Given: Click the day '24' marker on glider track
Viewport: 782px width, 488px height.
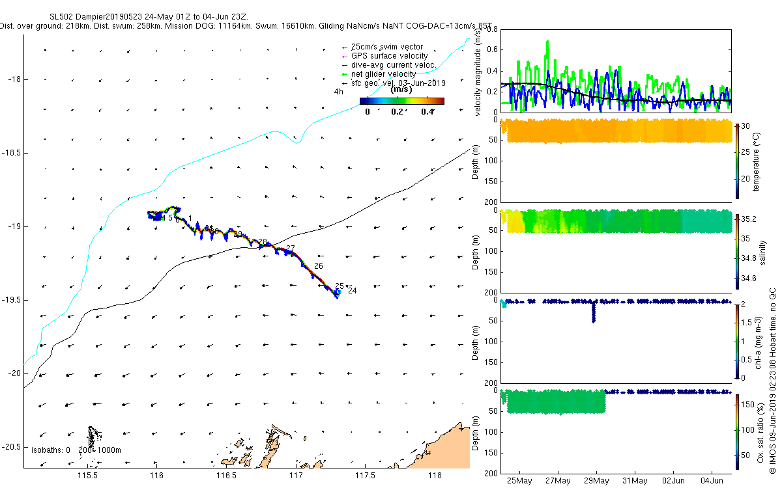Looking at the screenshot, I should (x=352, y=291).
